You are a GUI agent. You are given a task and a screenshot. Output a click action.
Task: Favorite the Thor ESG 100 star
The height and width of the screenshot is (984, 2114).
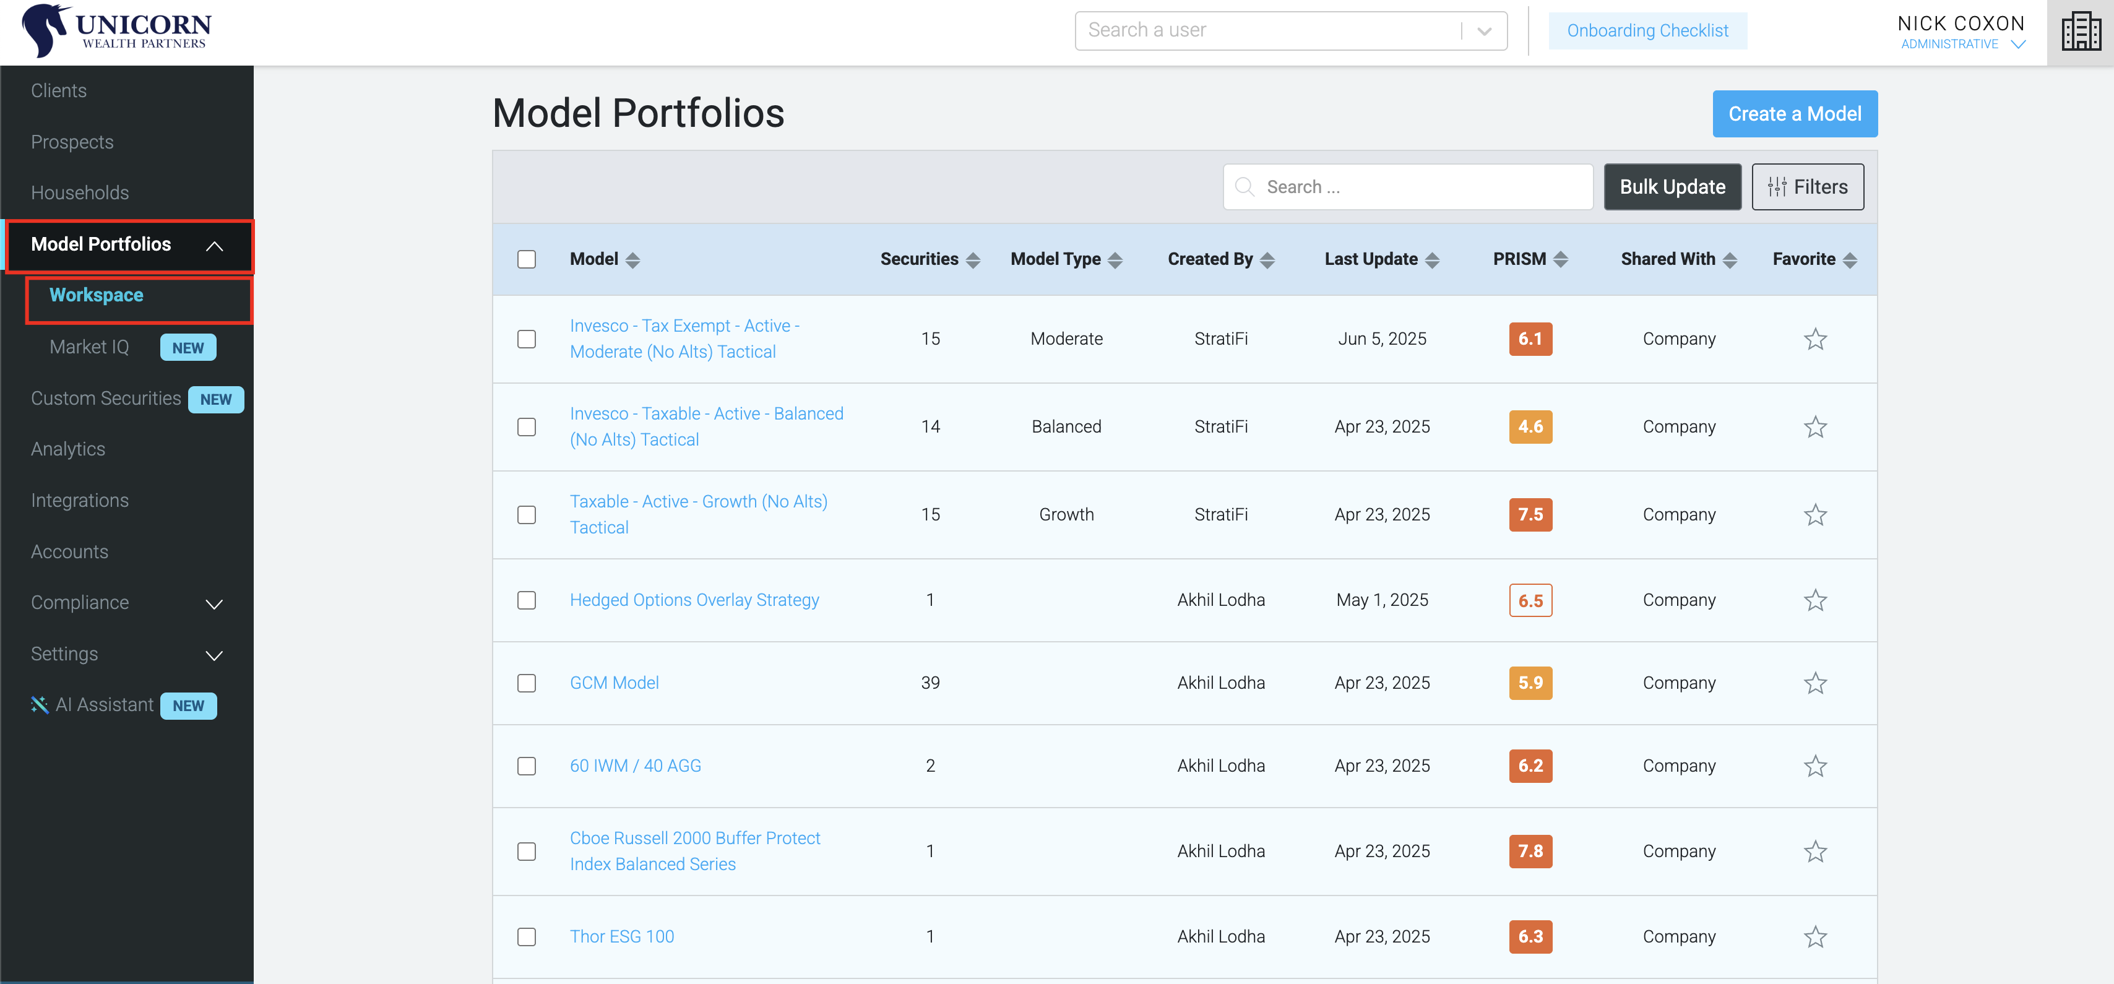tap(1814, 936)
